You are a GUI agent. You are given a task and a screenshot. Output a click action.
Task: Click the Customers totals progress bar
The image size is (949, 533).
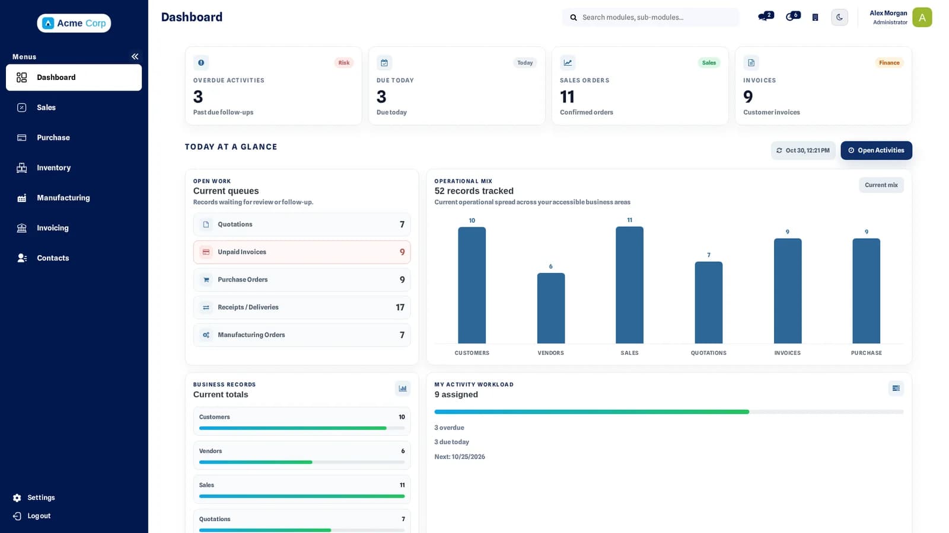302,428
